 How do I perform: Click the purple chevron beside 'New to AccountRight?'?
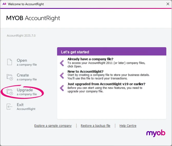62,75
